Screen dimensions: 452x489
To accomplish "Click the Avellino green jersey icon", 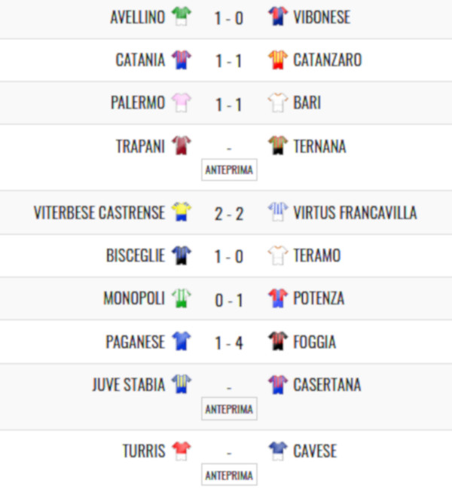I will 181,17.
